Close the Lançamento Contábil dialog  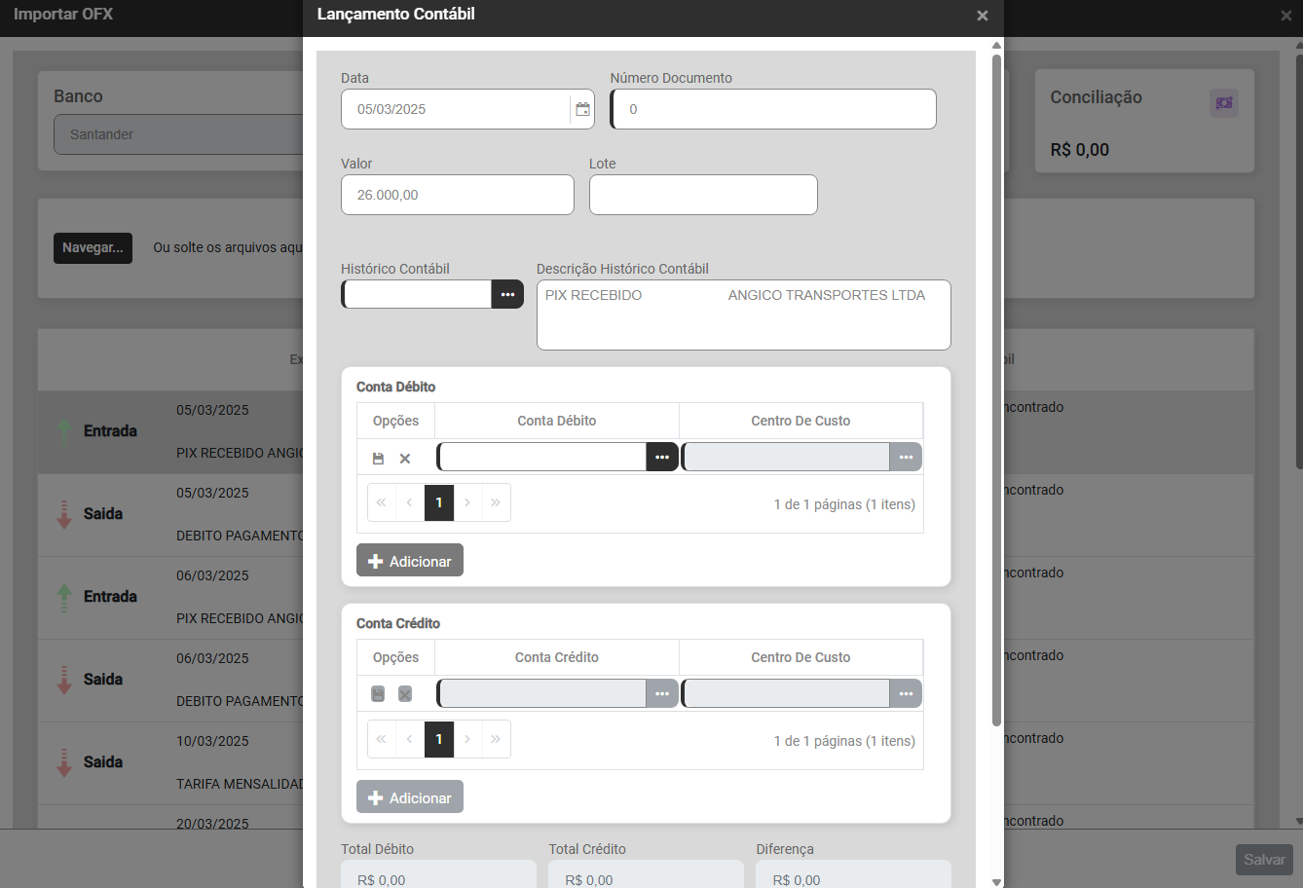[x=982, y=16]
